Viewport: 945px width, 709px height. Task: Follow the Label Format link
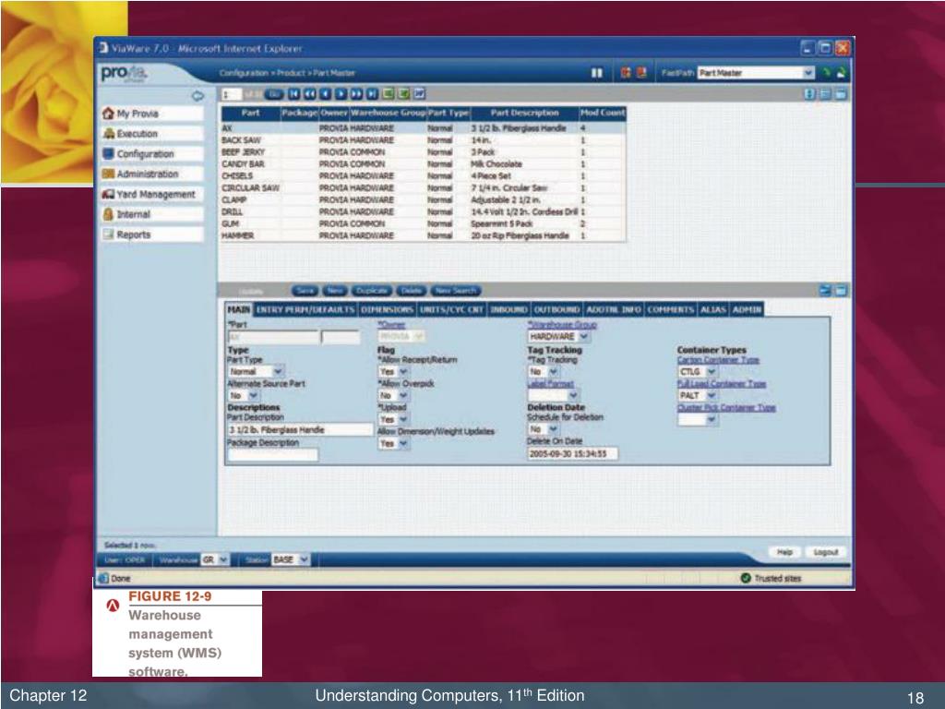point(550,383)
